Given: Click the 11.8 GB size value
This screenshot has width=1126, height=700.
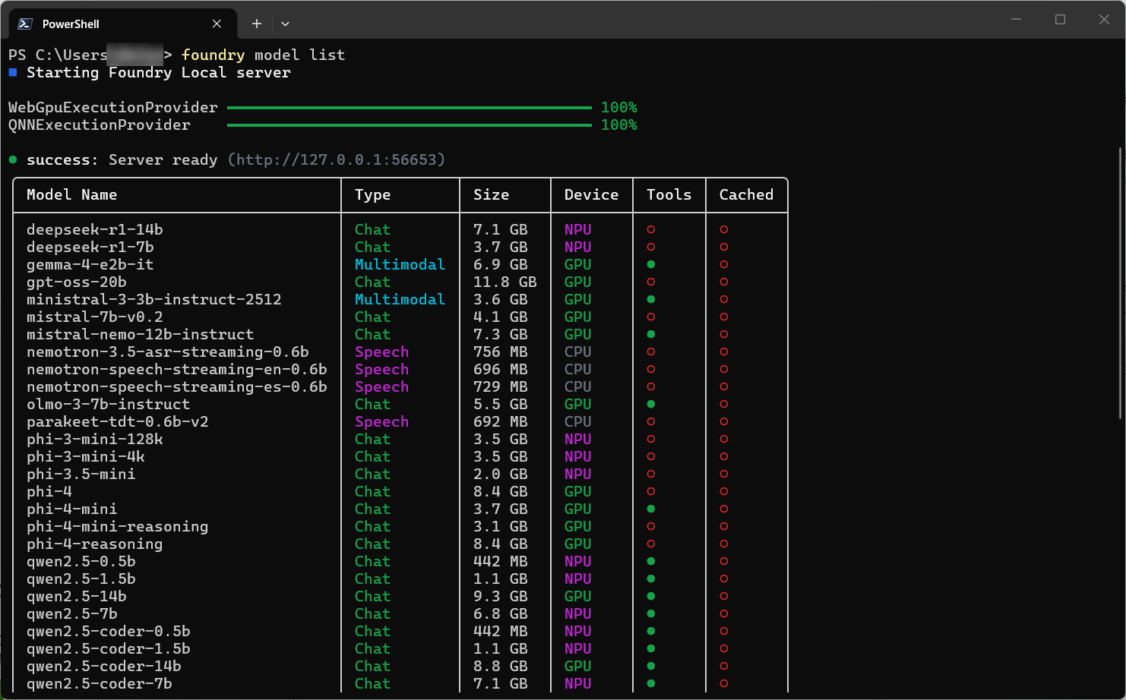Looking at the screenshot, I should pos(504,282).
